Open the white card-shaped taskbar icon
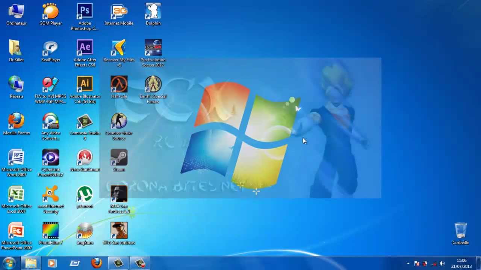 74,263
